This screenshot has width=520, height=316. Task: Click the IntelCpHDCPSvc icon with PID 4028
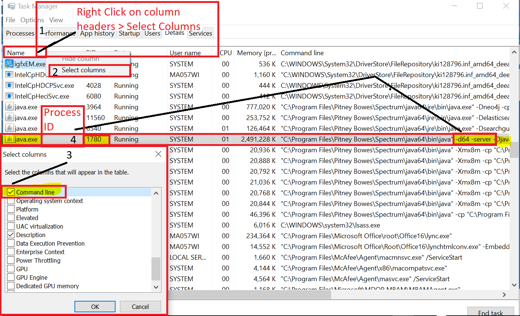tap(9, 85)
